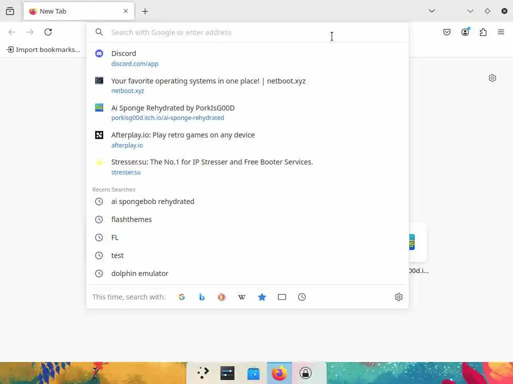Open netboot.xyz suggestion
Screen dimensions: 513x384
coord(247,85)
